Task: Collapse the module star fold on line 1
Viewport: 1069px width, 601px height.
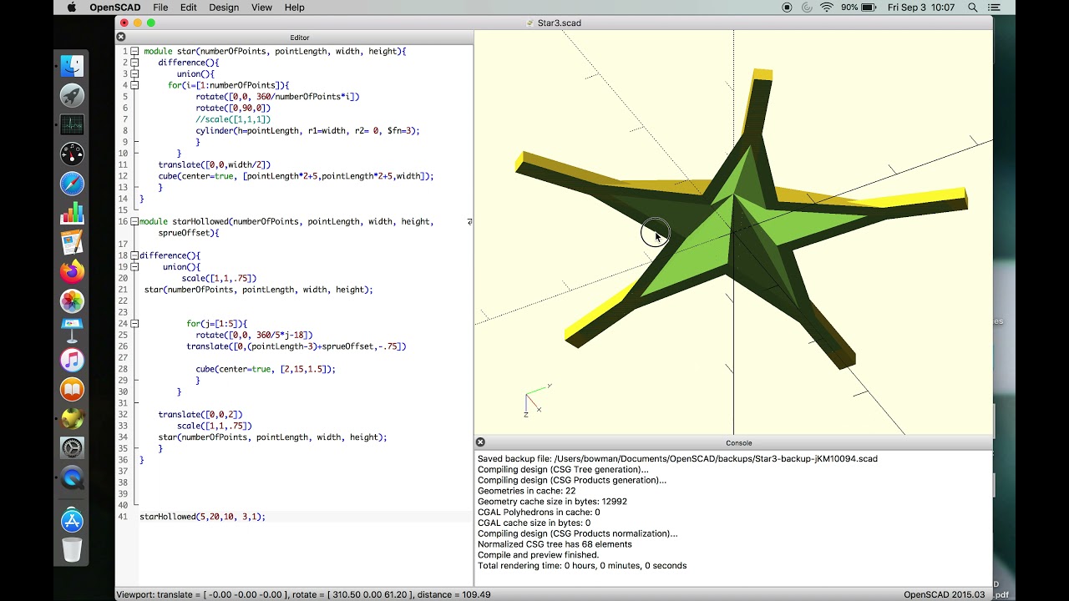Action: click(x=134, y=51)
